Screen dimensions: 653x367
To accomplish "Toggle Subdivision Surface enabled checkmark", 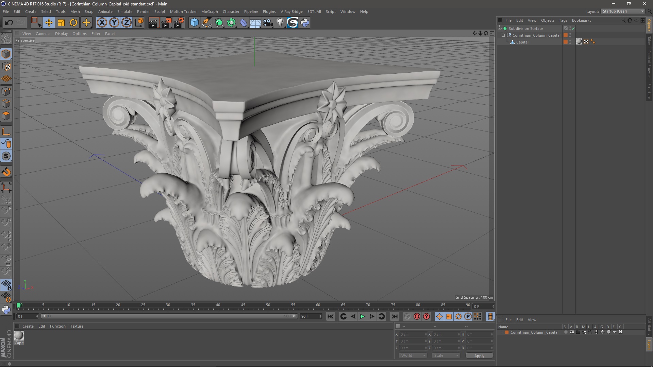I will [573, 29].
